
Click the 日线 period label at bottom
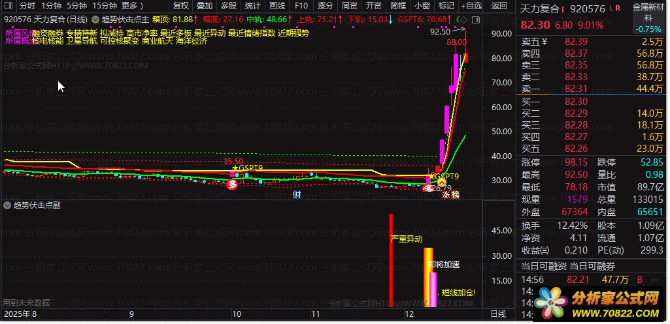coord(498,314)
